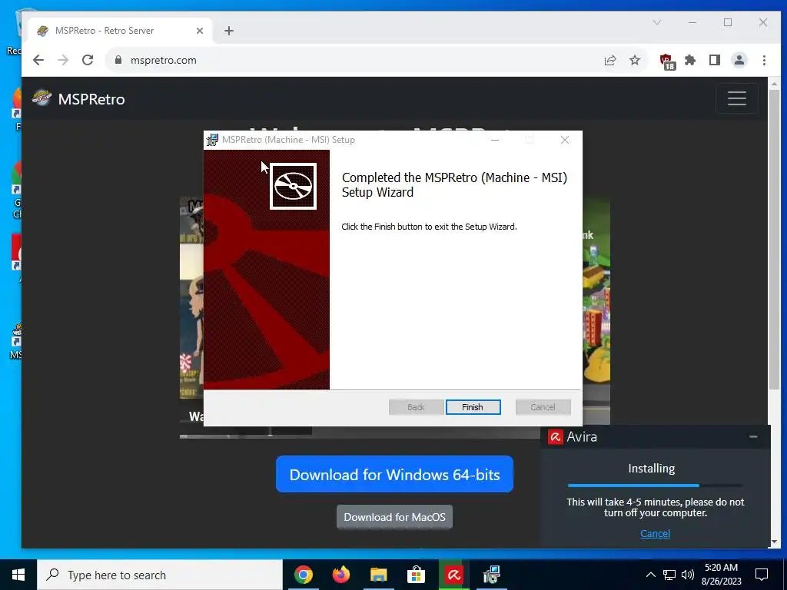The height and width of the screenshot is (590, 787).
Task: Click Download for MacOS button
Action: [x=394, y=517]
